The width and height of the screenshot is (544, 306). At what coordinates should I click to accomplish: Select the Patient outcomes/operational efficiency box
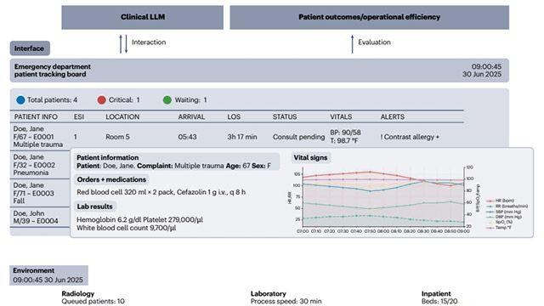pyautogui.click(x=370, y=17)
